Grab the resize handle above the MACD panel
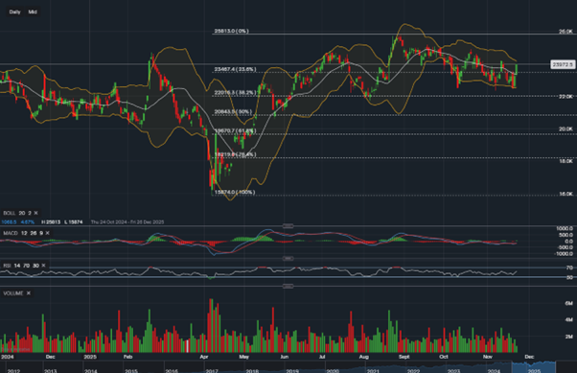 point(288,225)
